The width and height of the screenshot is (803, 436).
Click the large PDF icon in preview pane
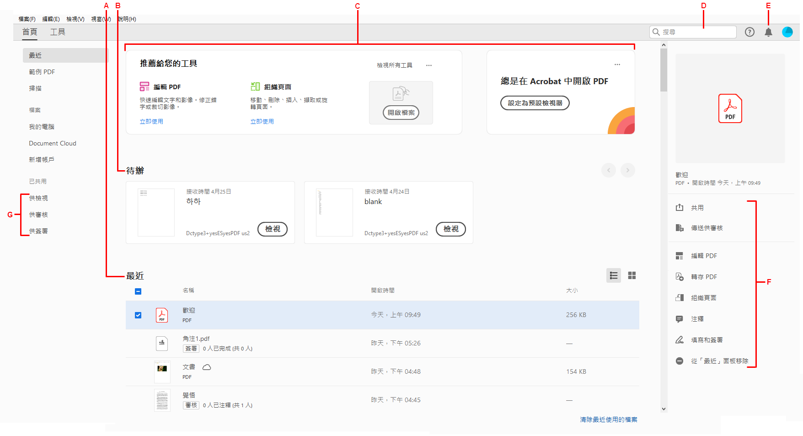tap(730, 108)
